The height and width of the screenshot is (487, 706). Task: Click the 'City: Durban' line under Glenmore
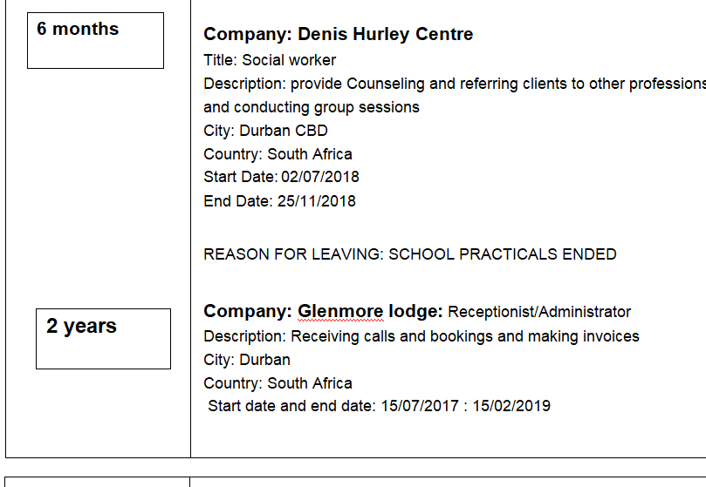(247, 360)
